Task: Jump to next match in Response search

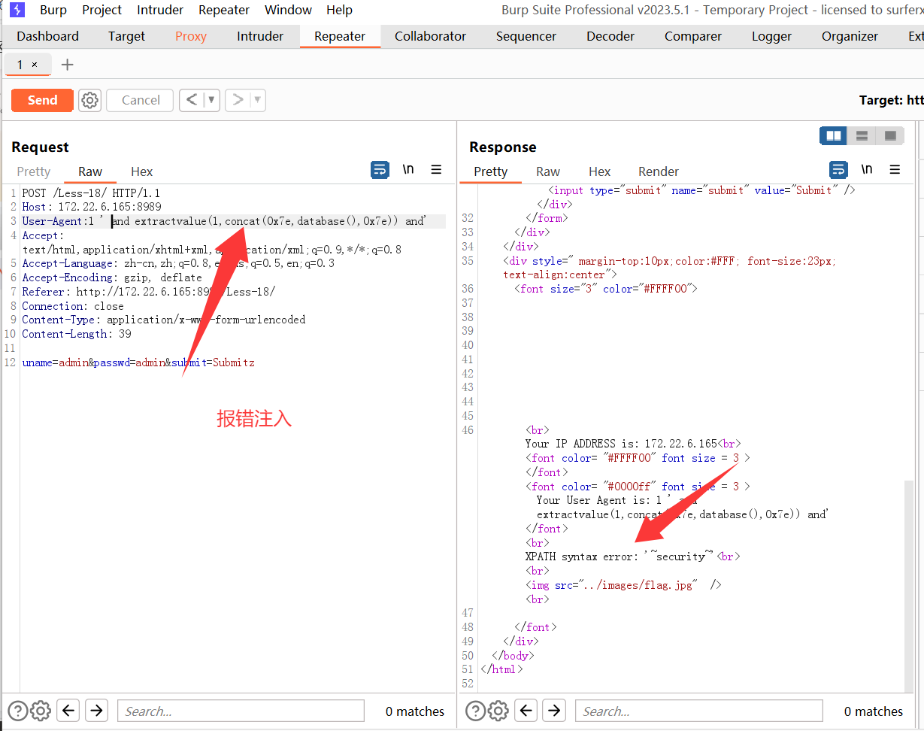Action: tap(555, 710)
